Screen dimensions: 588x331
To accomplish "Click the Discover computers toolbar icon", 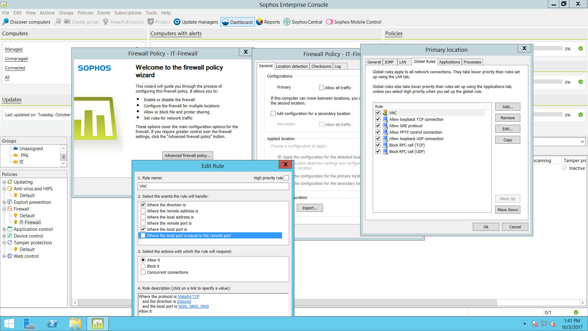I will coord(6,22).
